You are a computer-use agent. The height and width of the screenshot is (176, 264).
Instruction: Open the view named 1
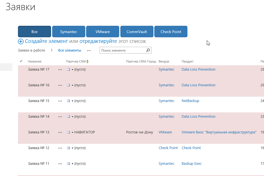tap(52, 50)
